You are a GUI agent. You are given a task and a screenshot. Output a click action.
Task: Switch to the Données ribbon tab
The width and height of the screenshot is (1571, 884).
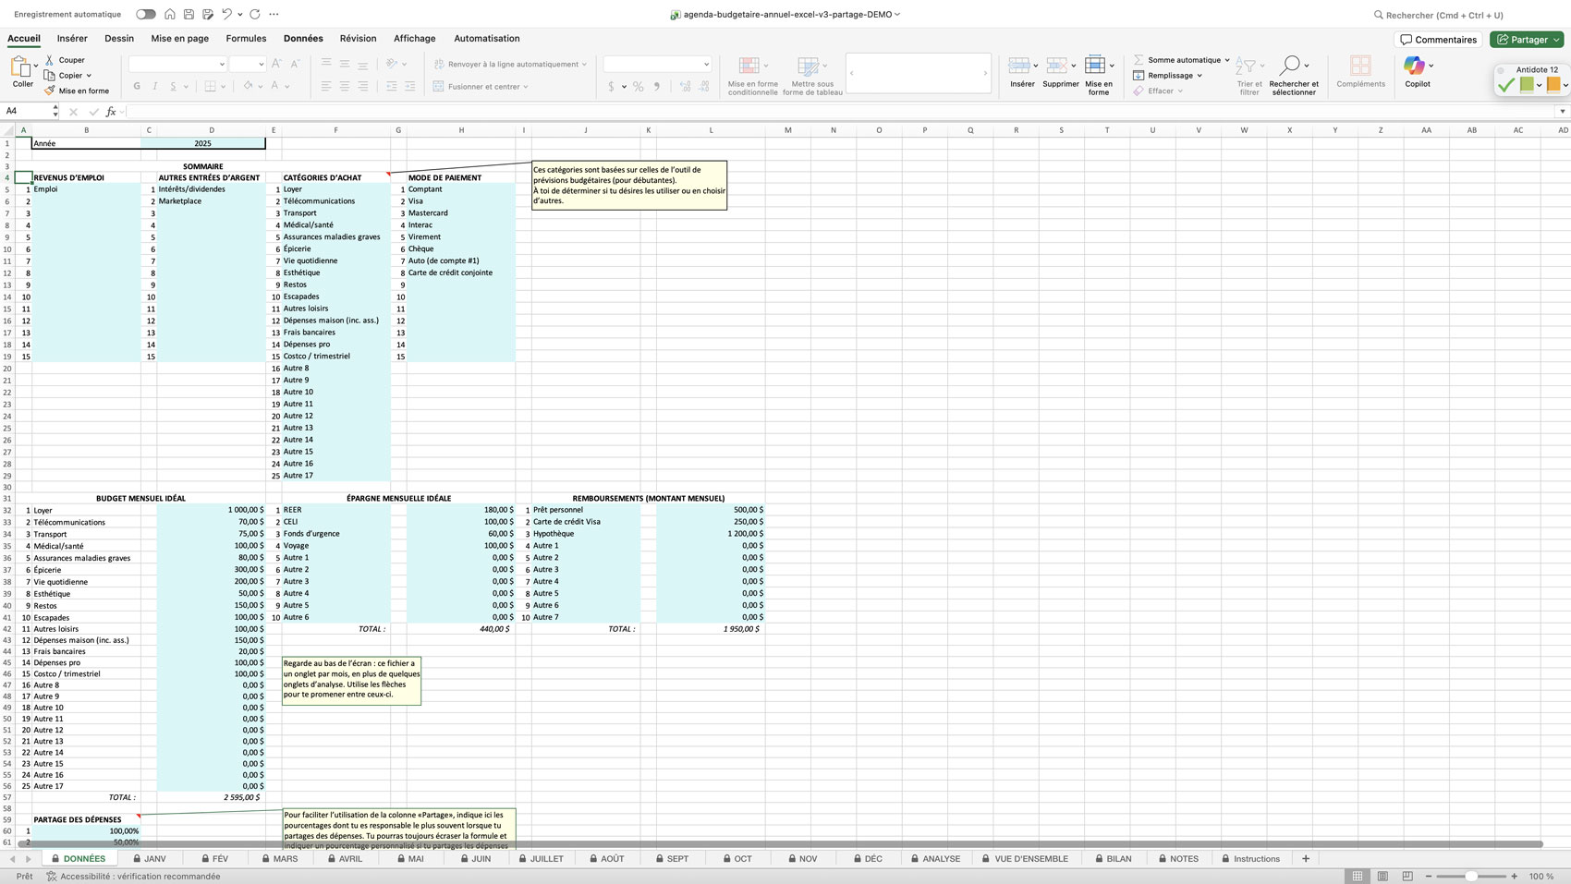(303, 38)
